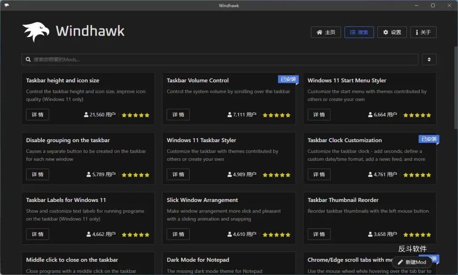Select Middle click to close on the taskbar title

(72, 260)
